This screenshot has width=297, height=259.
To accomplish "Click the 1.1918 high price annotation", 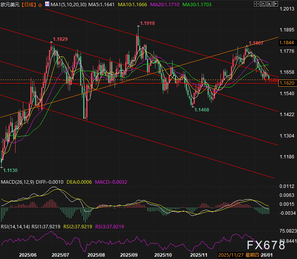I will tap(147, 23).
